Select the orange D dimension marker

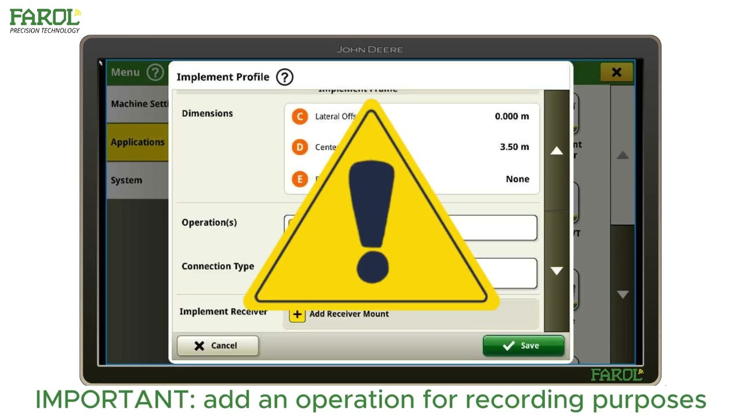300,147
